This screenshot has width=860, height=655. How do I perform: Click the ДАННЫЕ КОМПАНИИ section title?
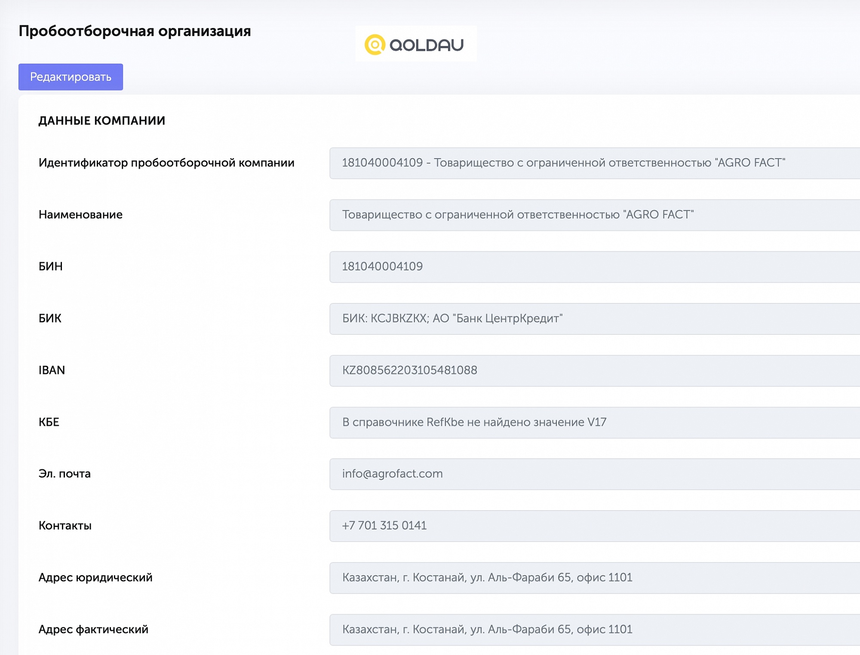(101, 121)
